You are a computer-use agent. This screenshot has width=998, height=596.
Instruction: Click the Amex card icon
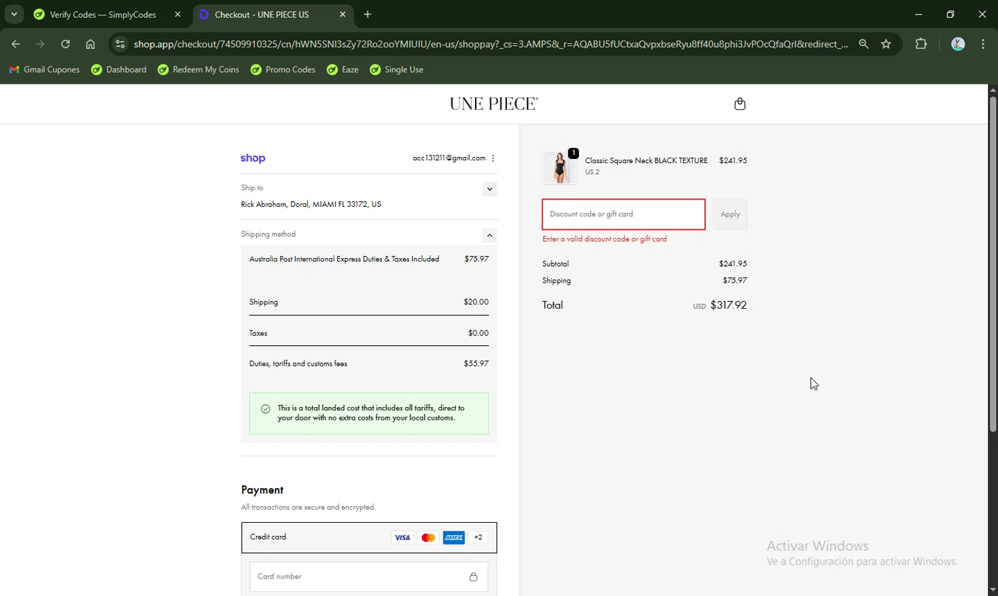pyautogui.click(x=454, y=537)
